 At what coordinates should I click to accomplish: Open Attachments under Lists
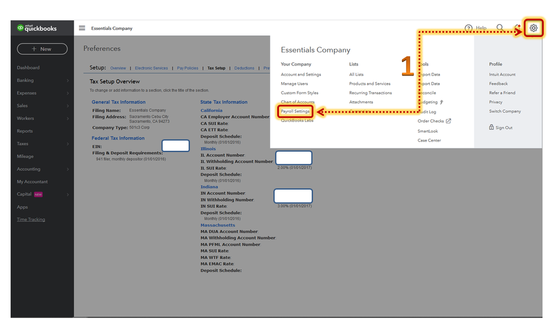coord(361,102)
